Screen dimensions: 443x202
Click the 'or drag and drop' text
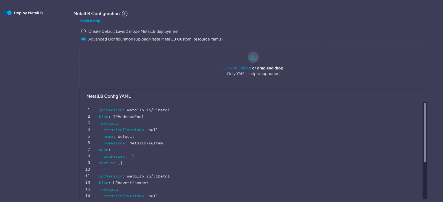tap(267, 68)
